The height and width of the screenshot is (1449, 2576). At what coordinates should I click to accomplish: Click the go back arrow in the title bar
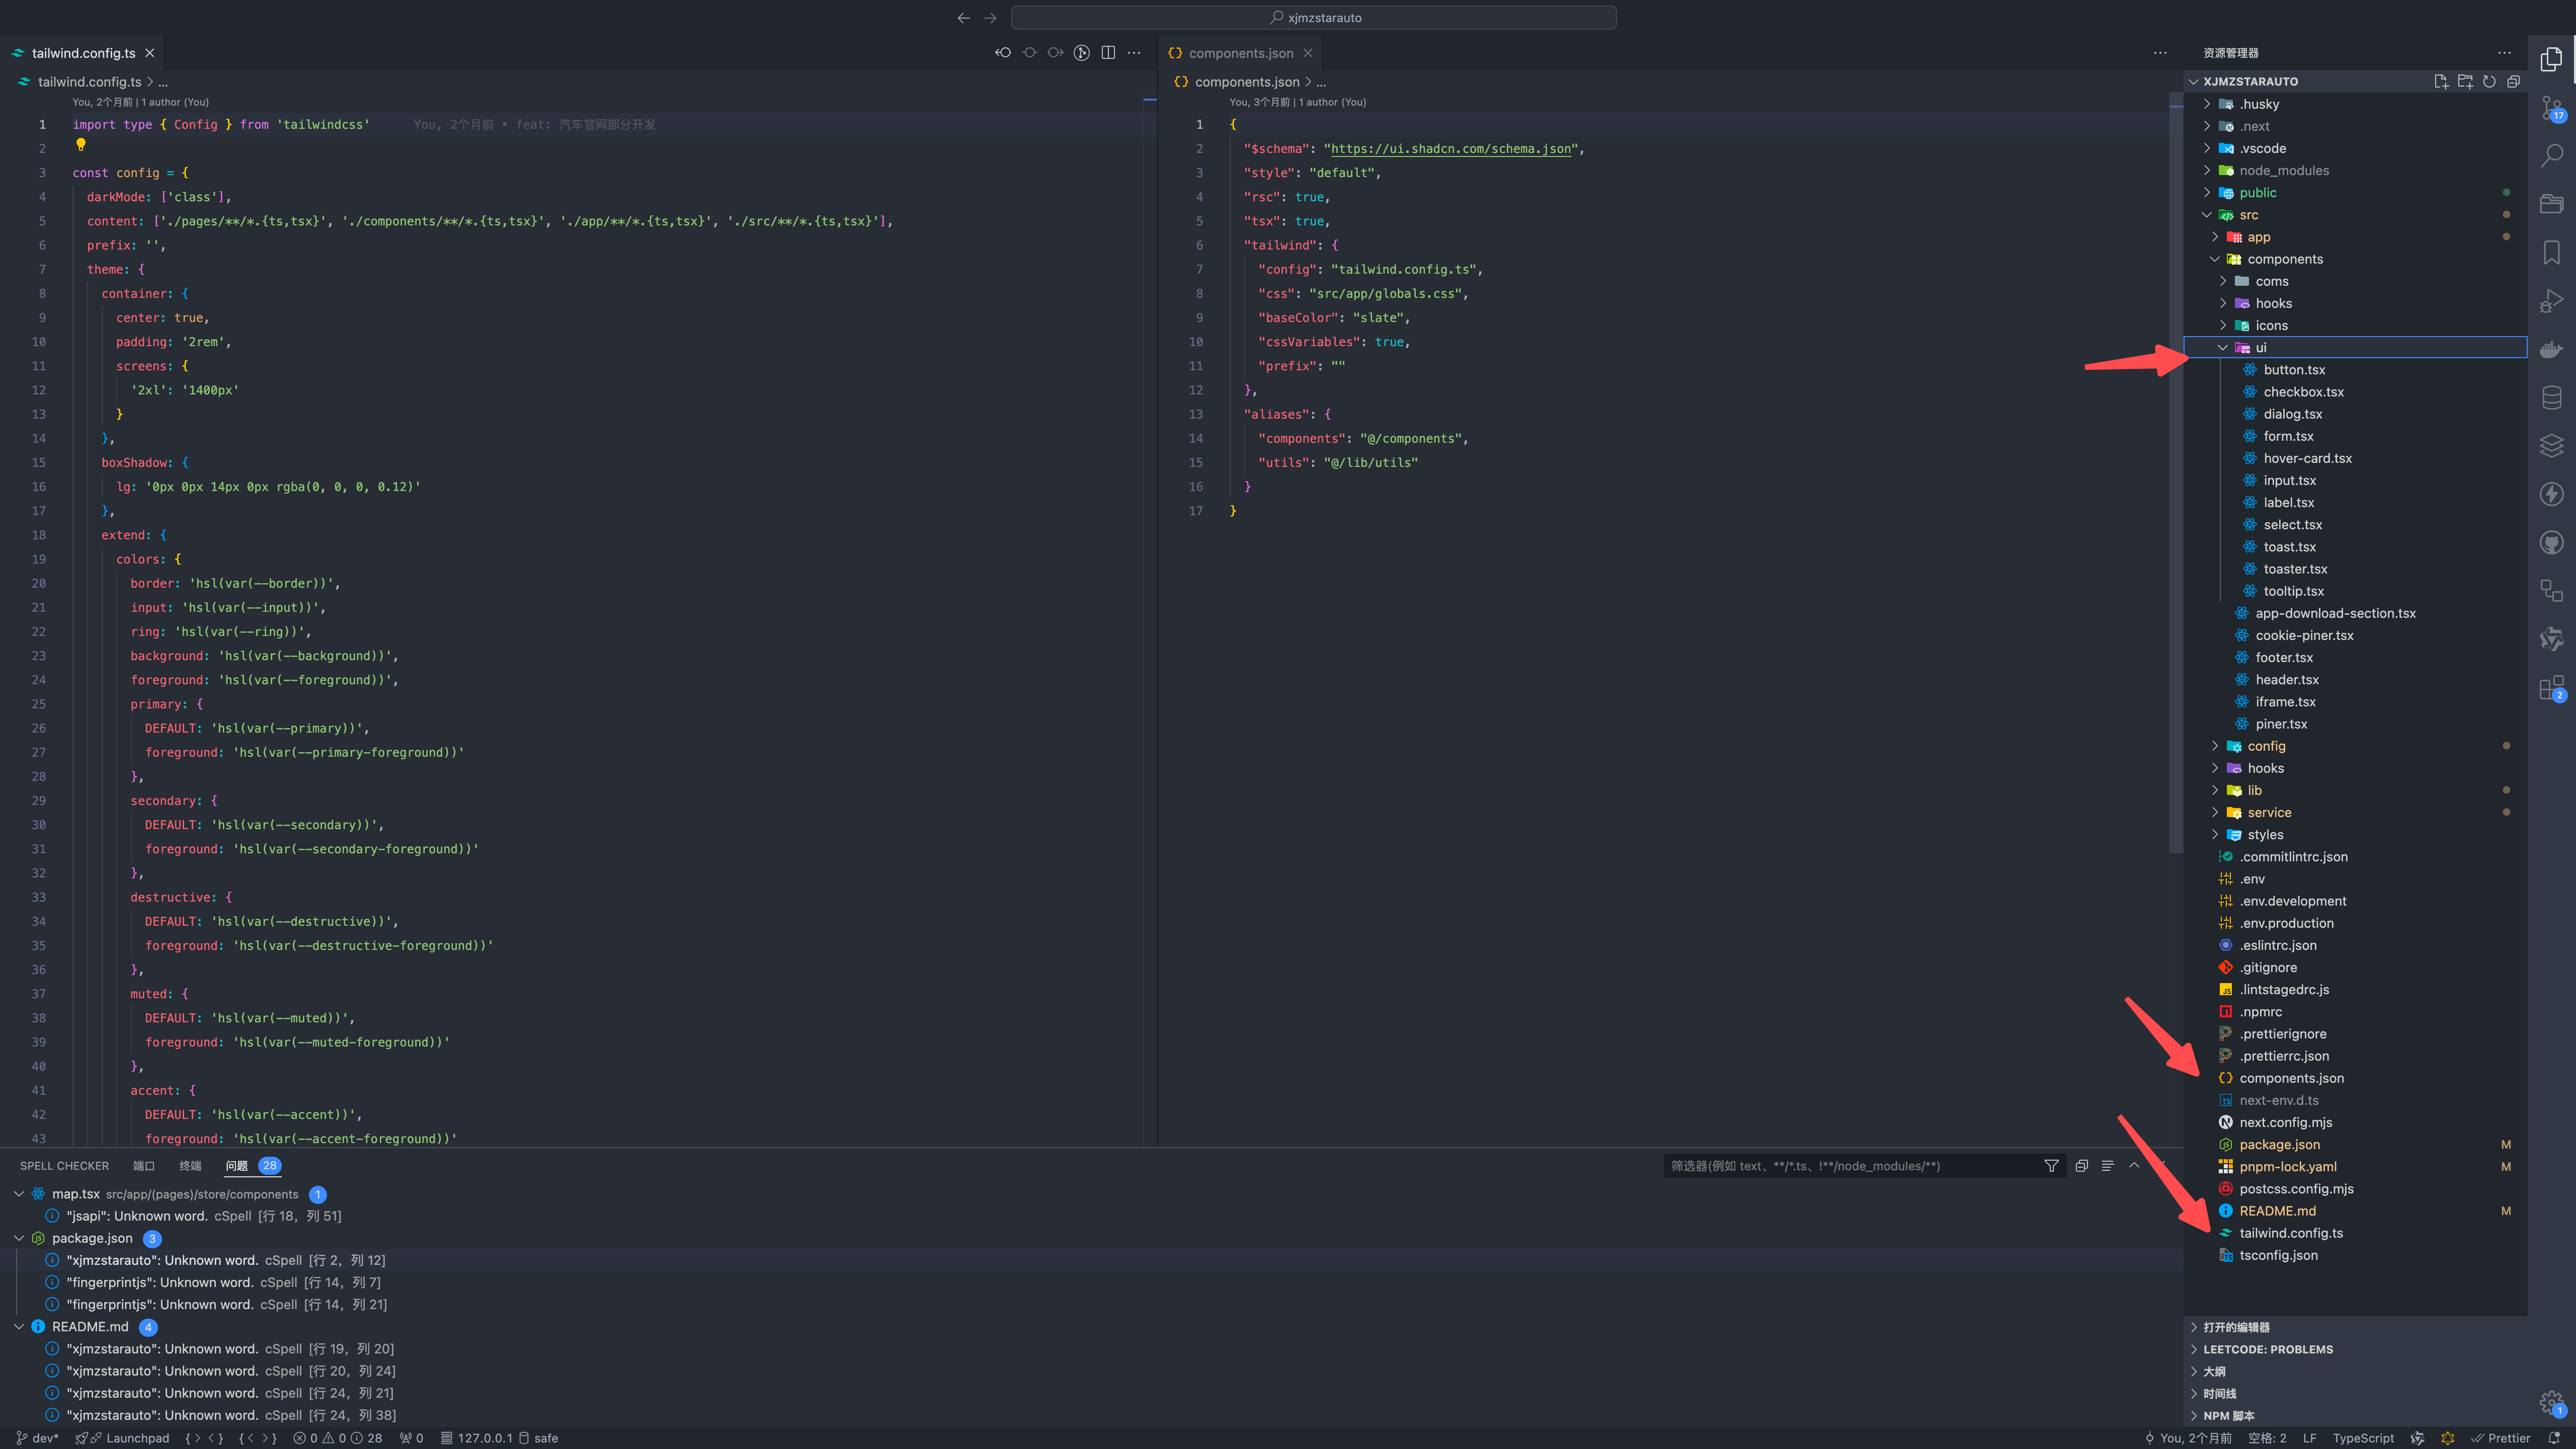(963, 17)
